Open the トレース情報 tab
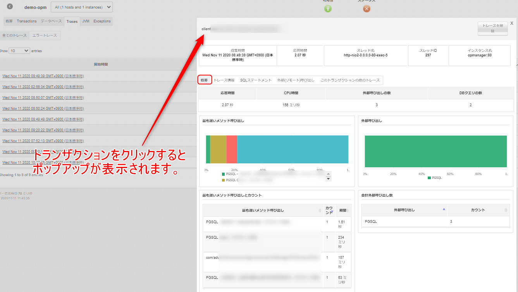 click(x=224, y=80)
